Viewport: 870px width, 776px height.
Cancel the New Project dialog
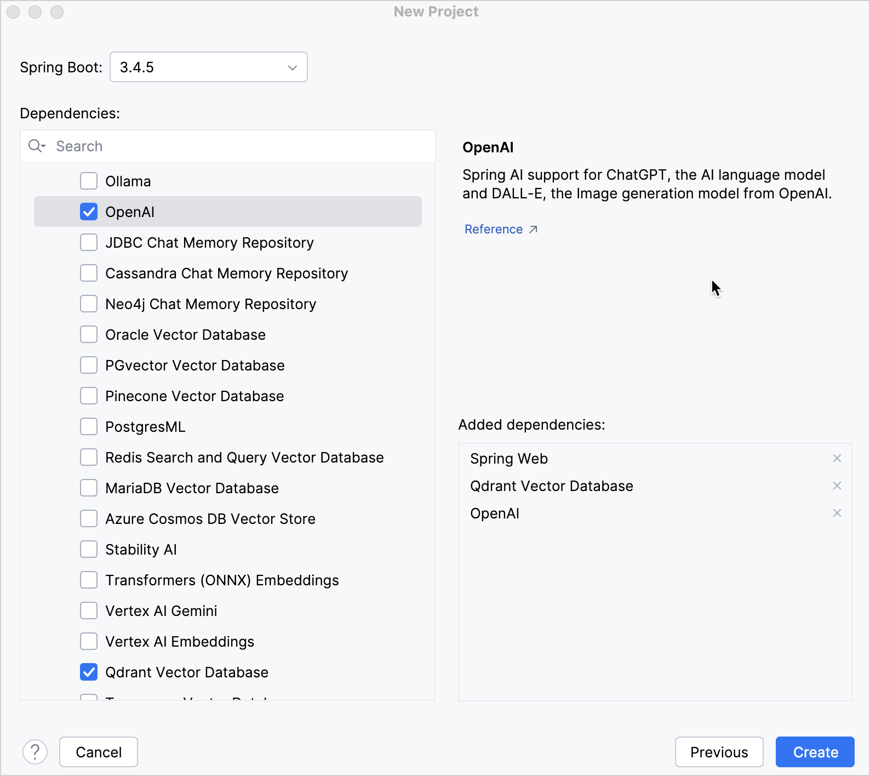pyautogui.click(x=99, y=752)
